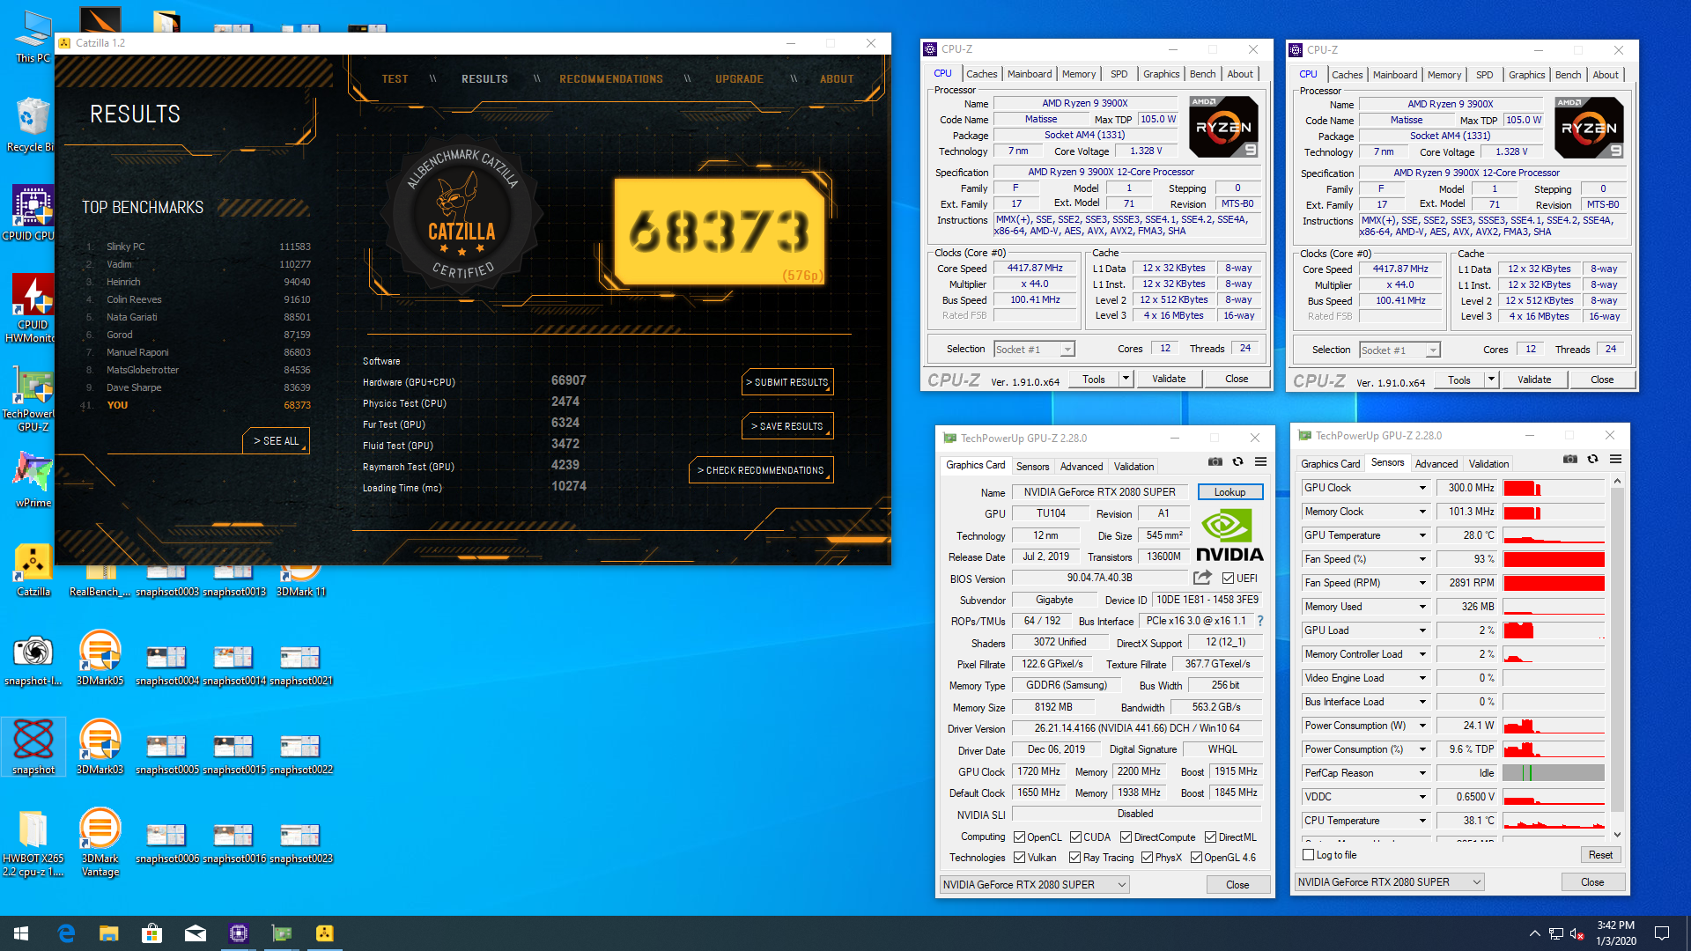Click Lookup button in GPU-Z

pyautogui.click(x=1229, y=492)
